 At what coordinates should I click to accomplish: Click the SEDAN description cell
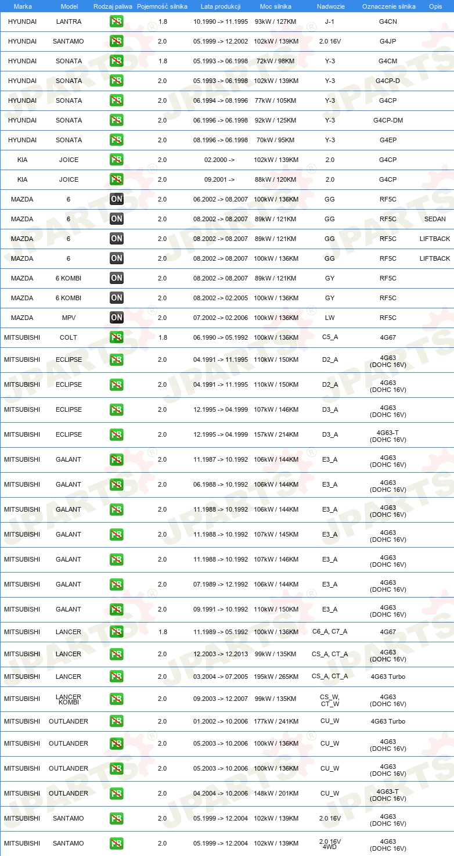click(435, 219)
